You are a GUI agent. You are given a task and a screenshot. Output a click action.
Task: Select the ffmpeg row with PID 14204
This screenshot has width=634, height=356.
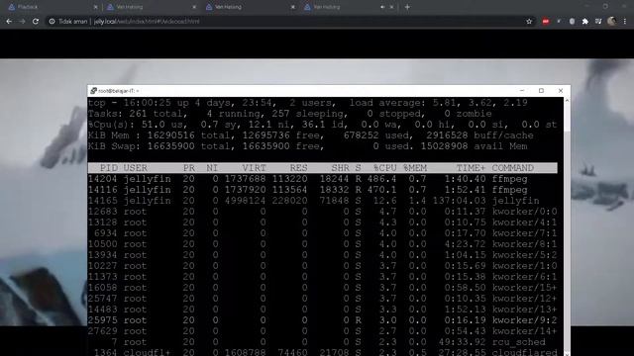(322, 179)
